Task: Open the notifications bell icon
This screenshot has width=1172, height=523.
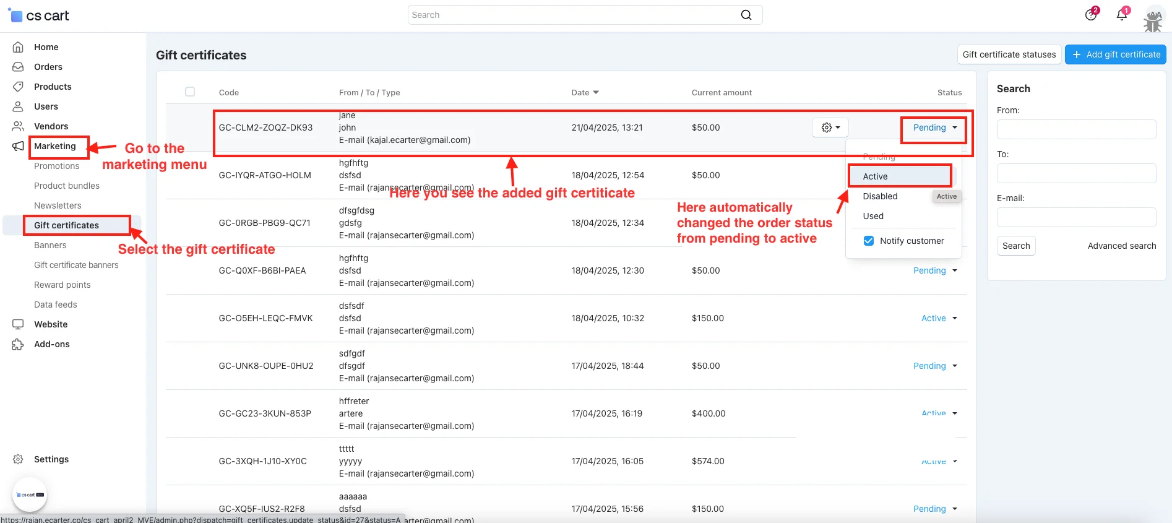Action: pos(1121,15)
